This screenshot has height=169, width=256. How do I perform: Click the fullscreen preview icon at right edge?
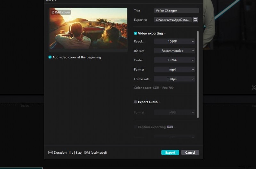(x=254, y=88)
